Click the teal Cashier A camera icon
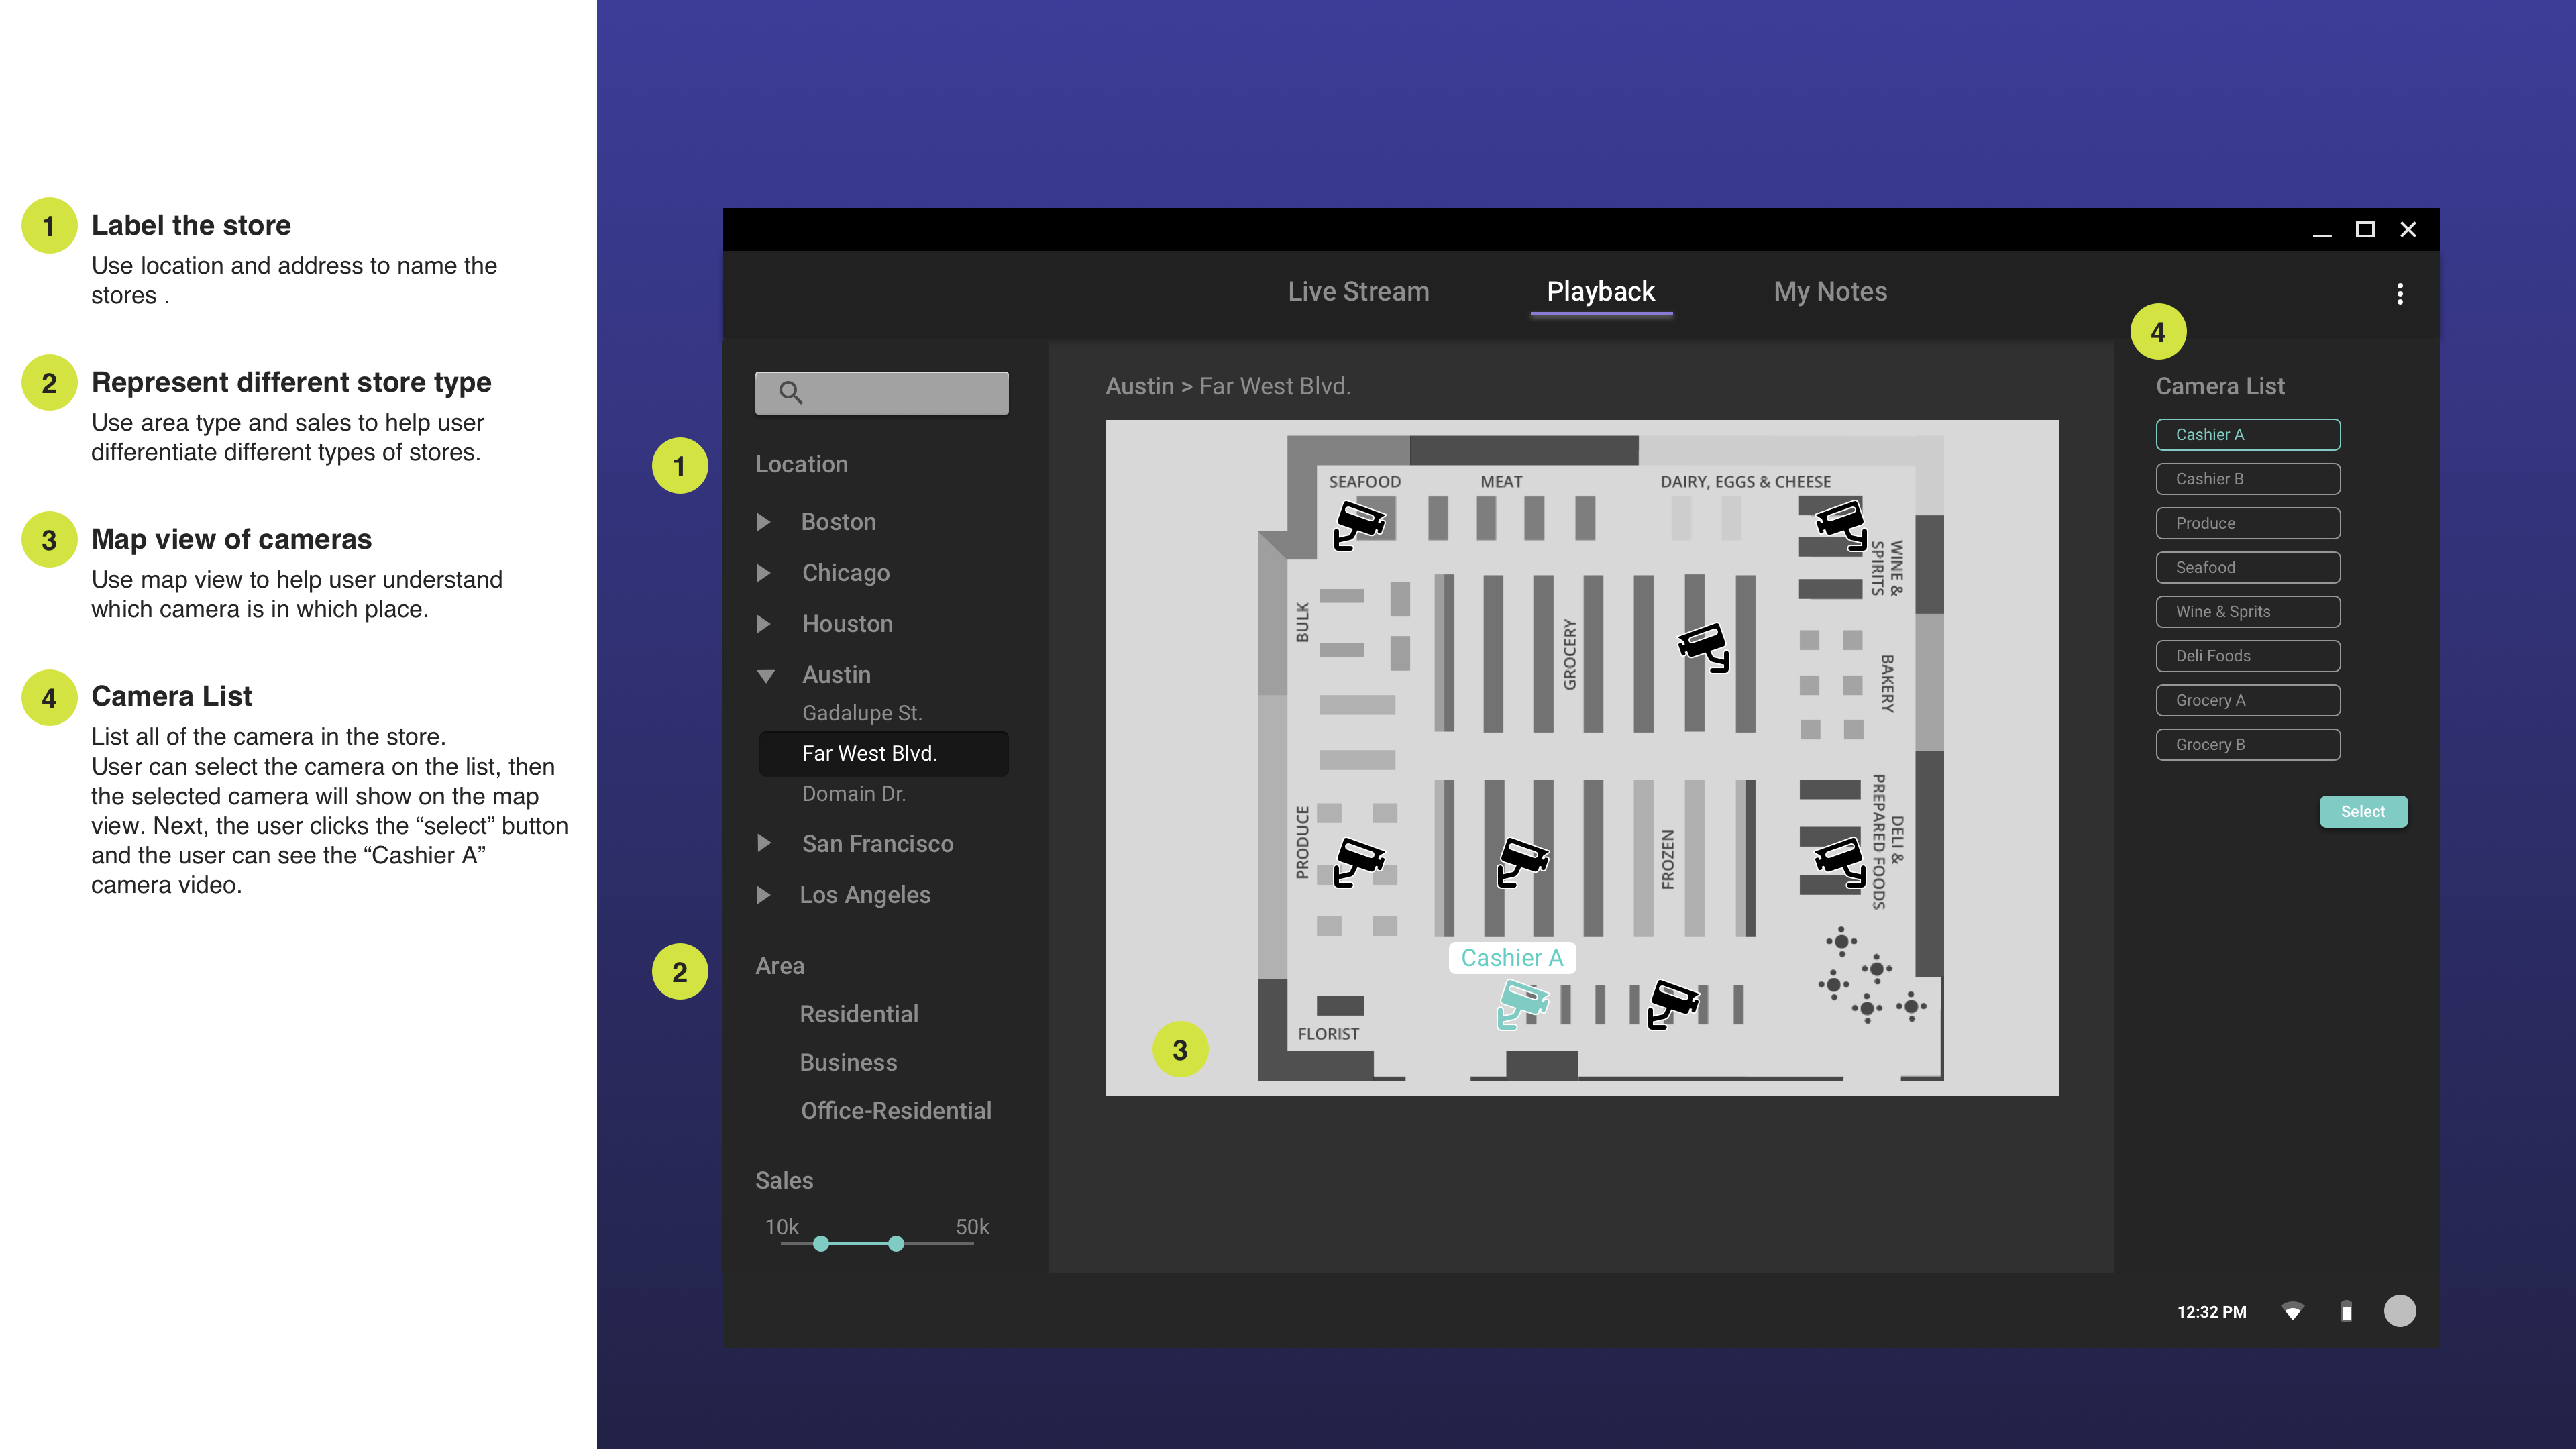Viewport: 2576px width, 1449px height. coord(1522,1003)
